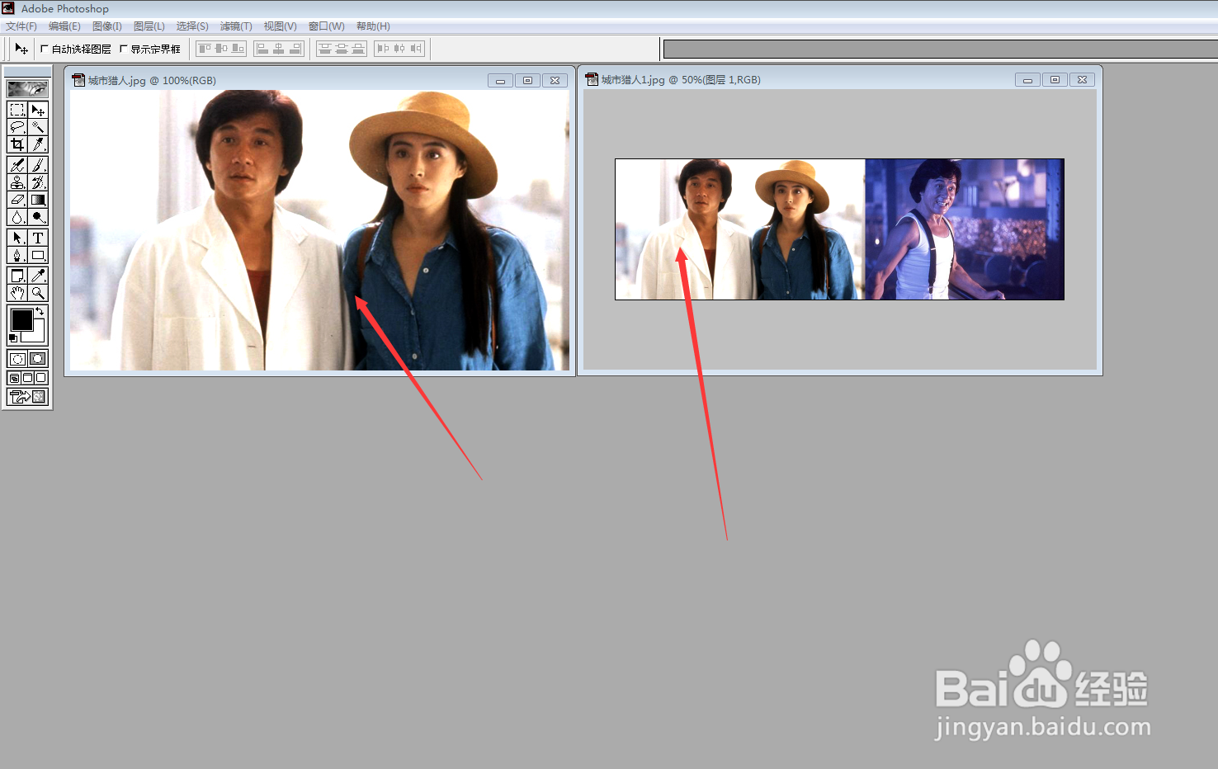Select the Blur tool

(17, 217)
